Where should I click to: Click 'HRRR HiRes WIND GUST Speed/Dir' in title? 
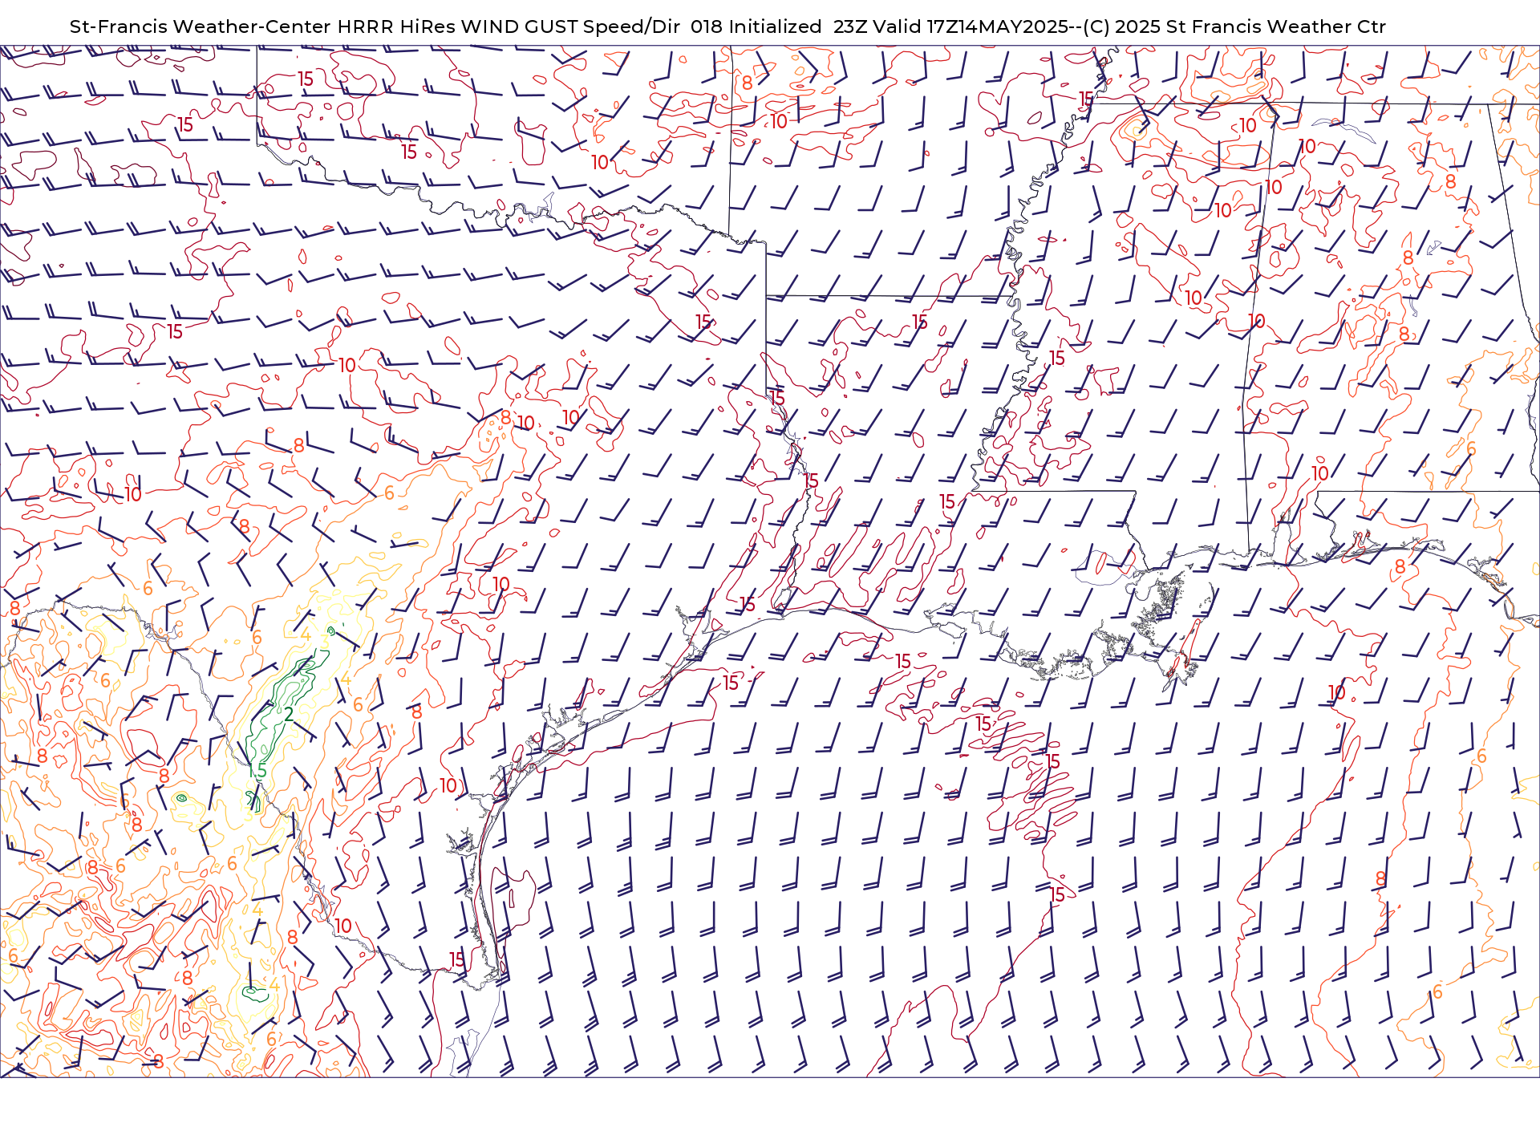coord(509,26)
